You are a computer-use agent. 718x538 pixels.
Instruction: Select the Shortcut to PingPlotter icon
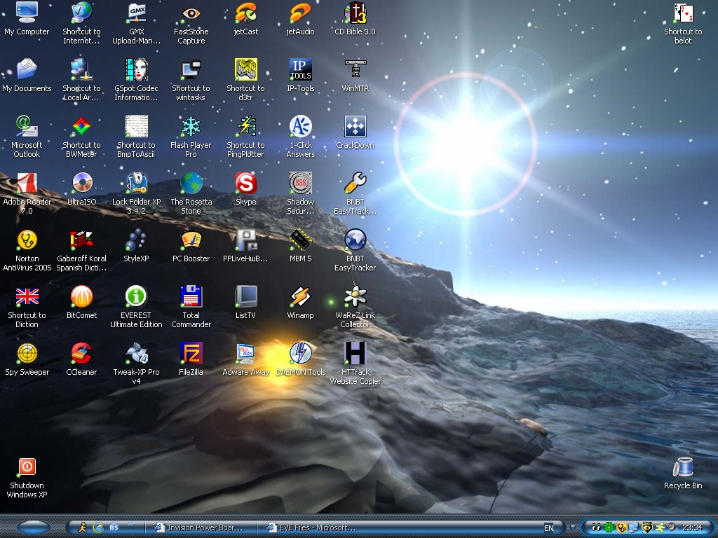[246, 126]
